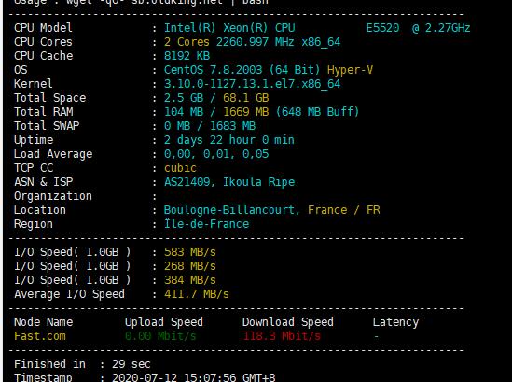This screenshot has width=512, height=382.
Task: Click the 'Location' label
Action: click(40, 210)
